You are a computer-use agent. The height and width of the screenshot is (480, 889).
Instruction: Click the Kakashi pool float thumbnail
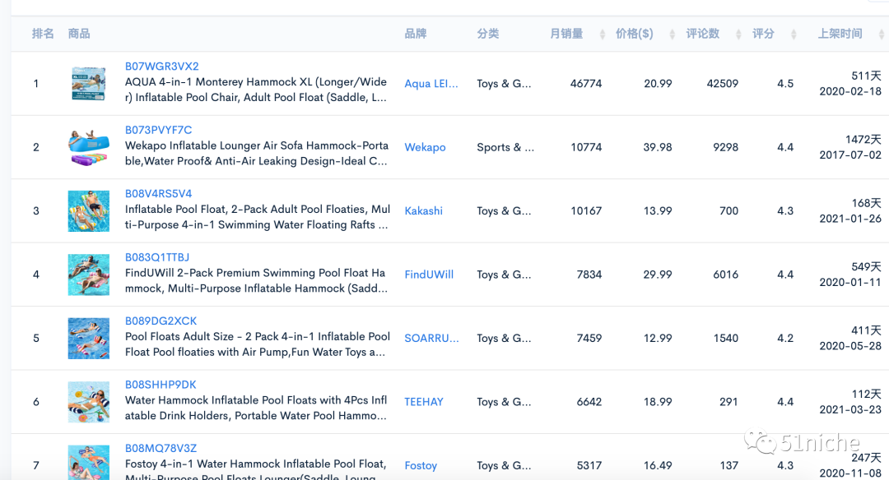tap(88, 211)
